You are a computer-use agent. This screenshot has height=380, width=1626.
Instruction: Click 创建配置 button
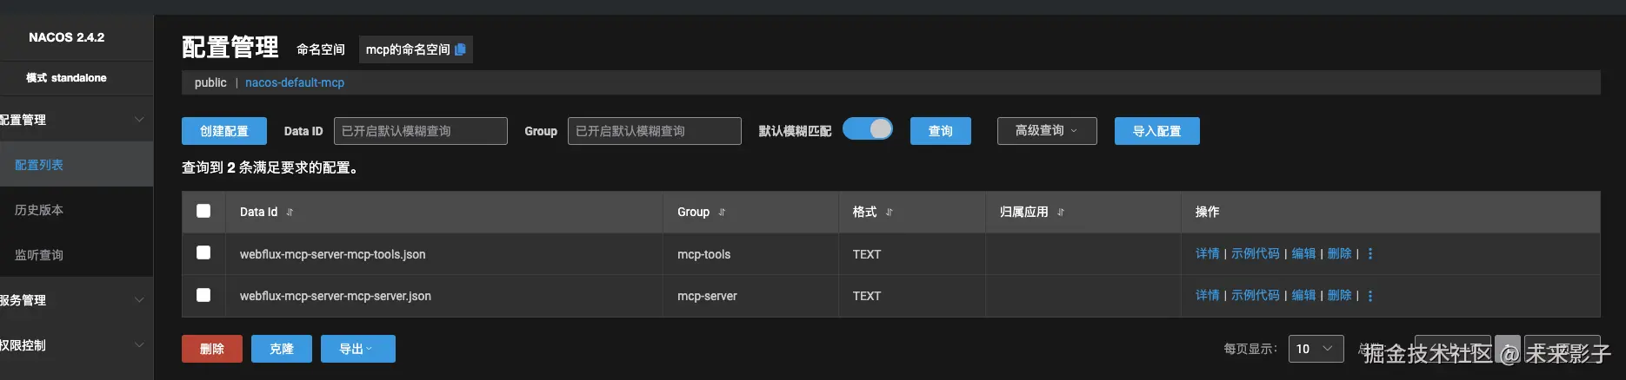pos(223,131)
